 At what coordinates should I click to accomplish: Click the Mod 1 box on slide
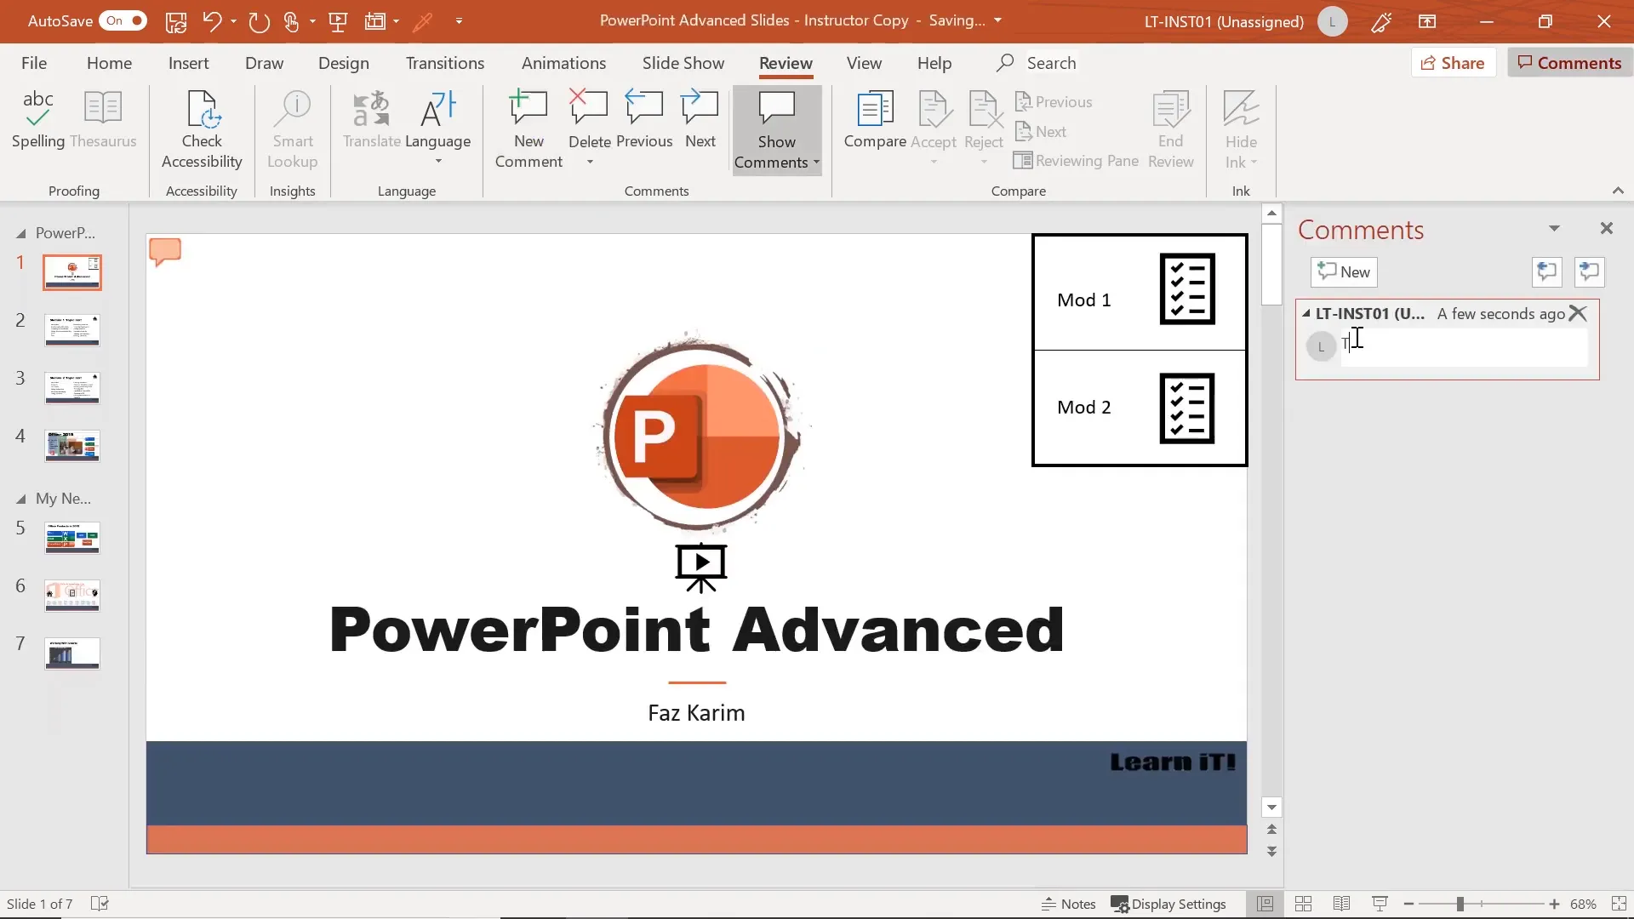[x=1140, y=293]
